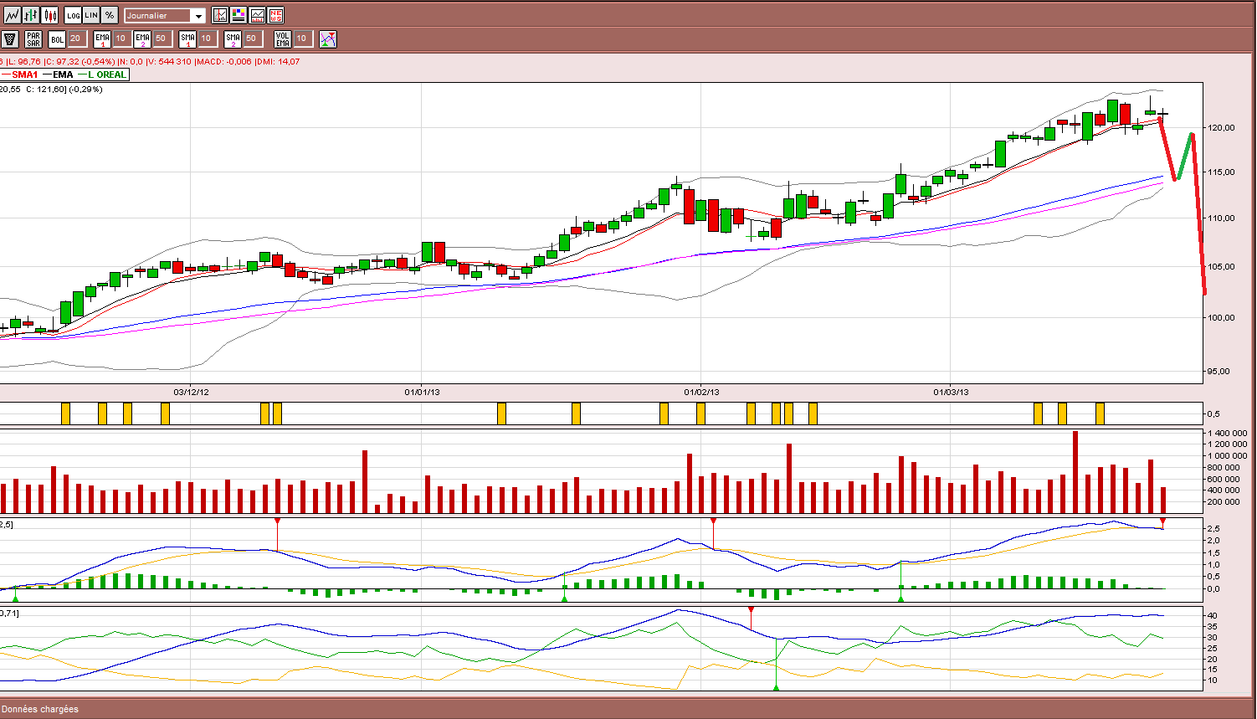Click the 01/01/13 date label
This screenshot has height=719, width=1257.
click(x=422, y=392)
